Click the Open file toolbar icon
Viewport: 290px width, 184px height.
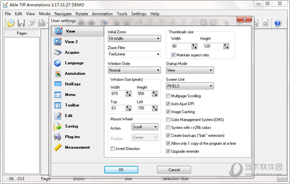click(x=11, y=23)
